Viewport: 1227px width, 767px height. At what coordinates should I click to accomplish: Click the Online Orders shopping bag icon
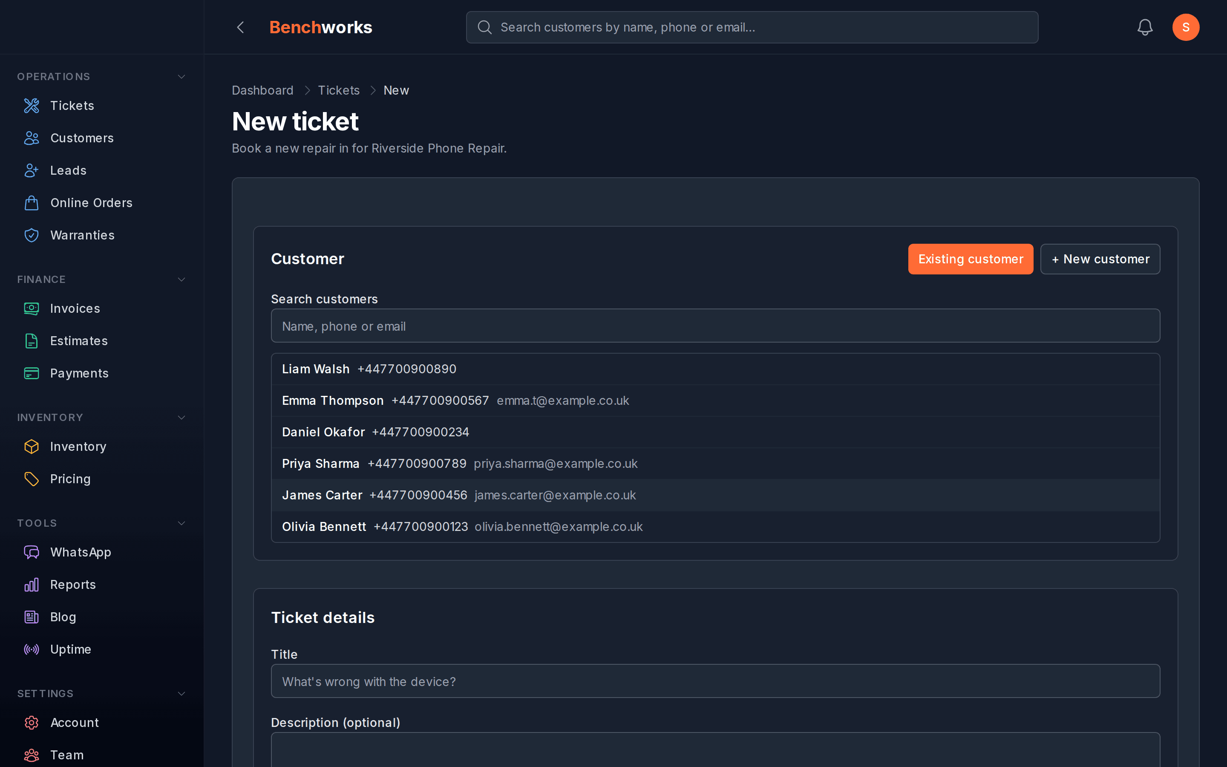point(32,203)
